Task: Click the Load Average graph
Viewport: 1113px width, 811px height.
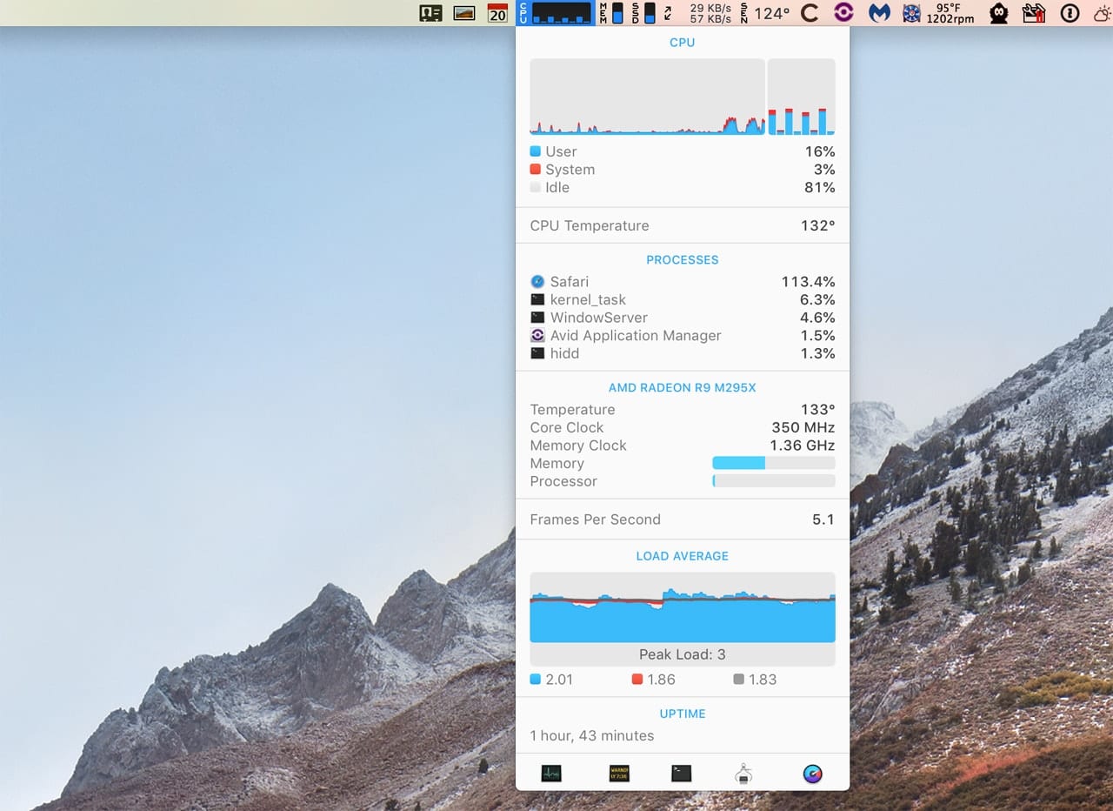Action: 682,607
